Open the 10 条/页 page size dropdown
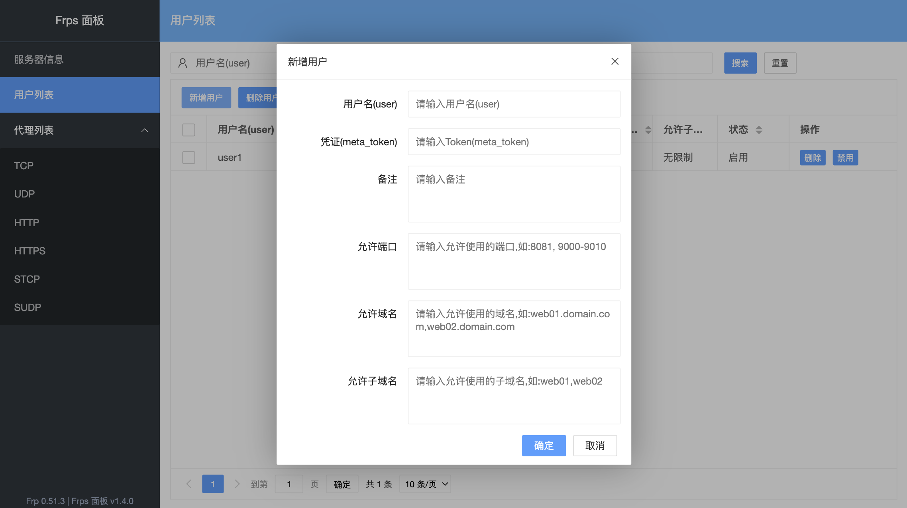Image resolution: width=907 pixels, height=508 pixels. 425,484
